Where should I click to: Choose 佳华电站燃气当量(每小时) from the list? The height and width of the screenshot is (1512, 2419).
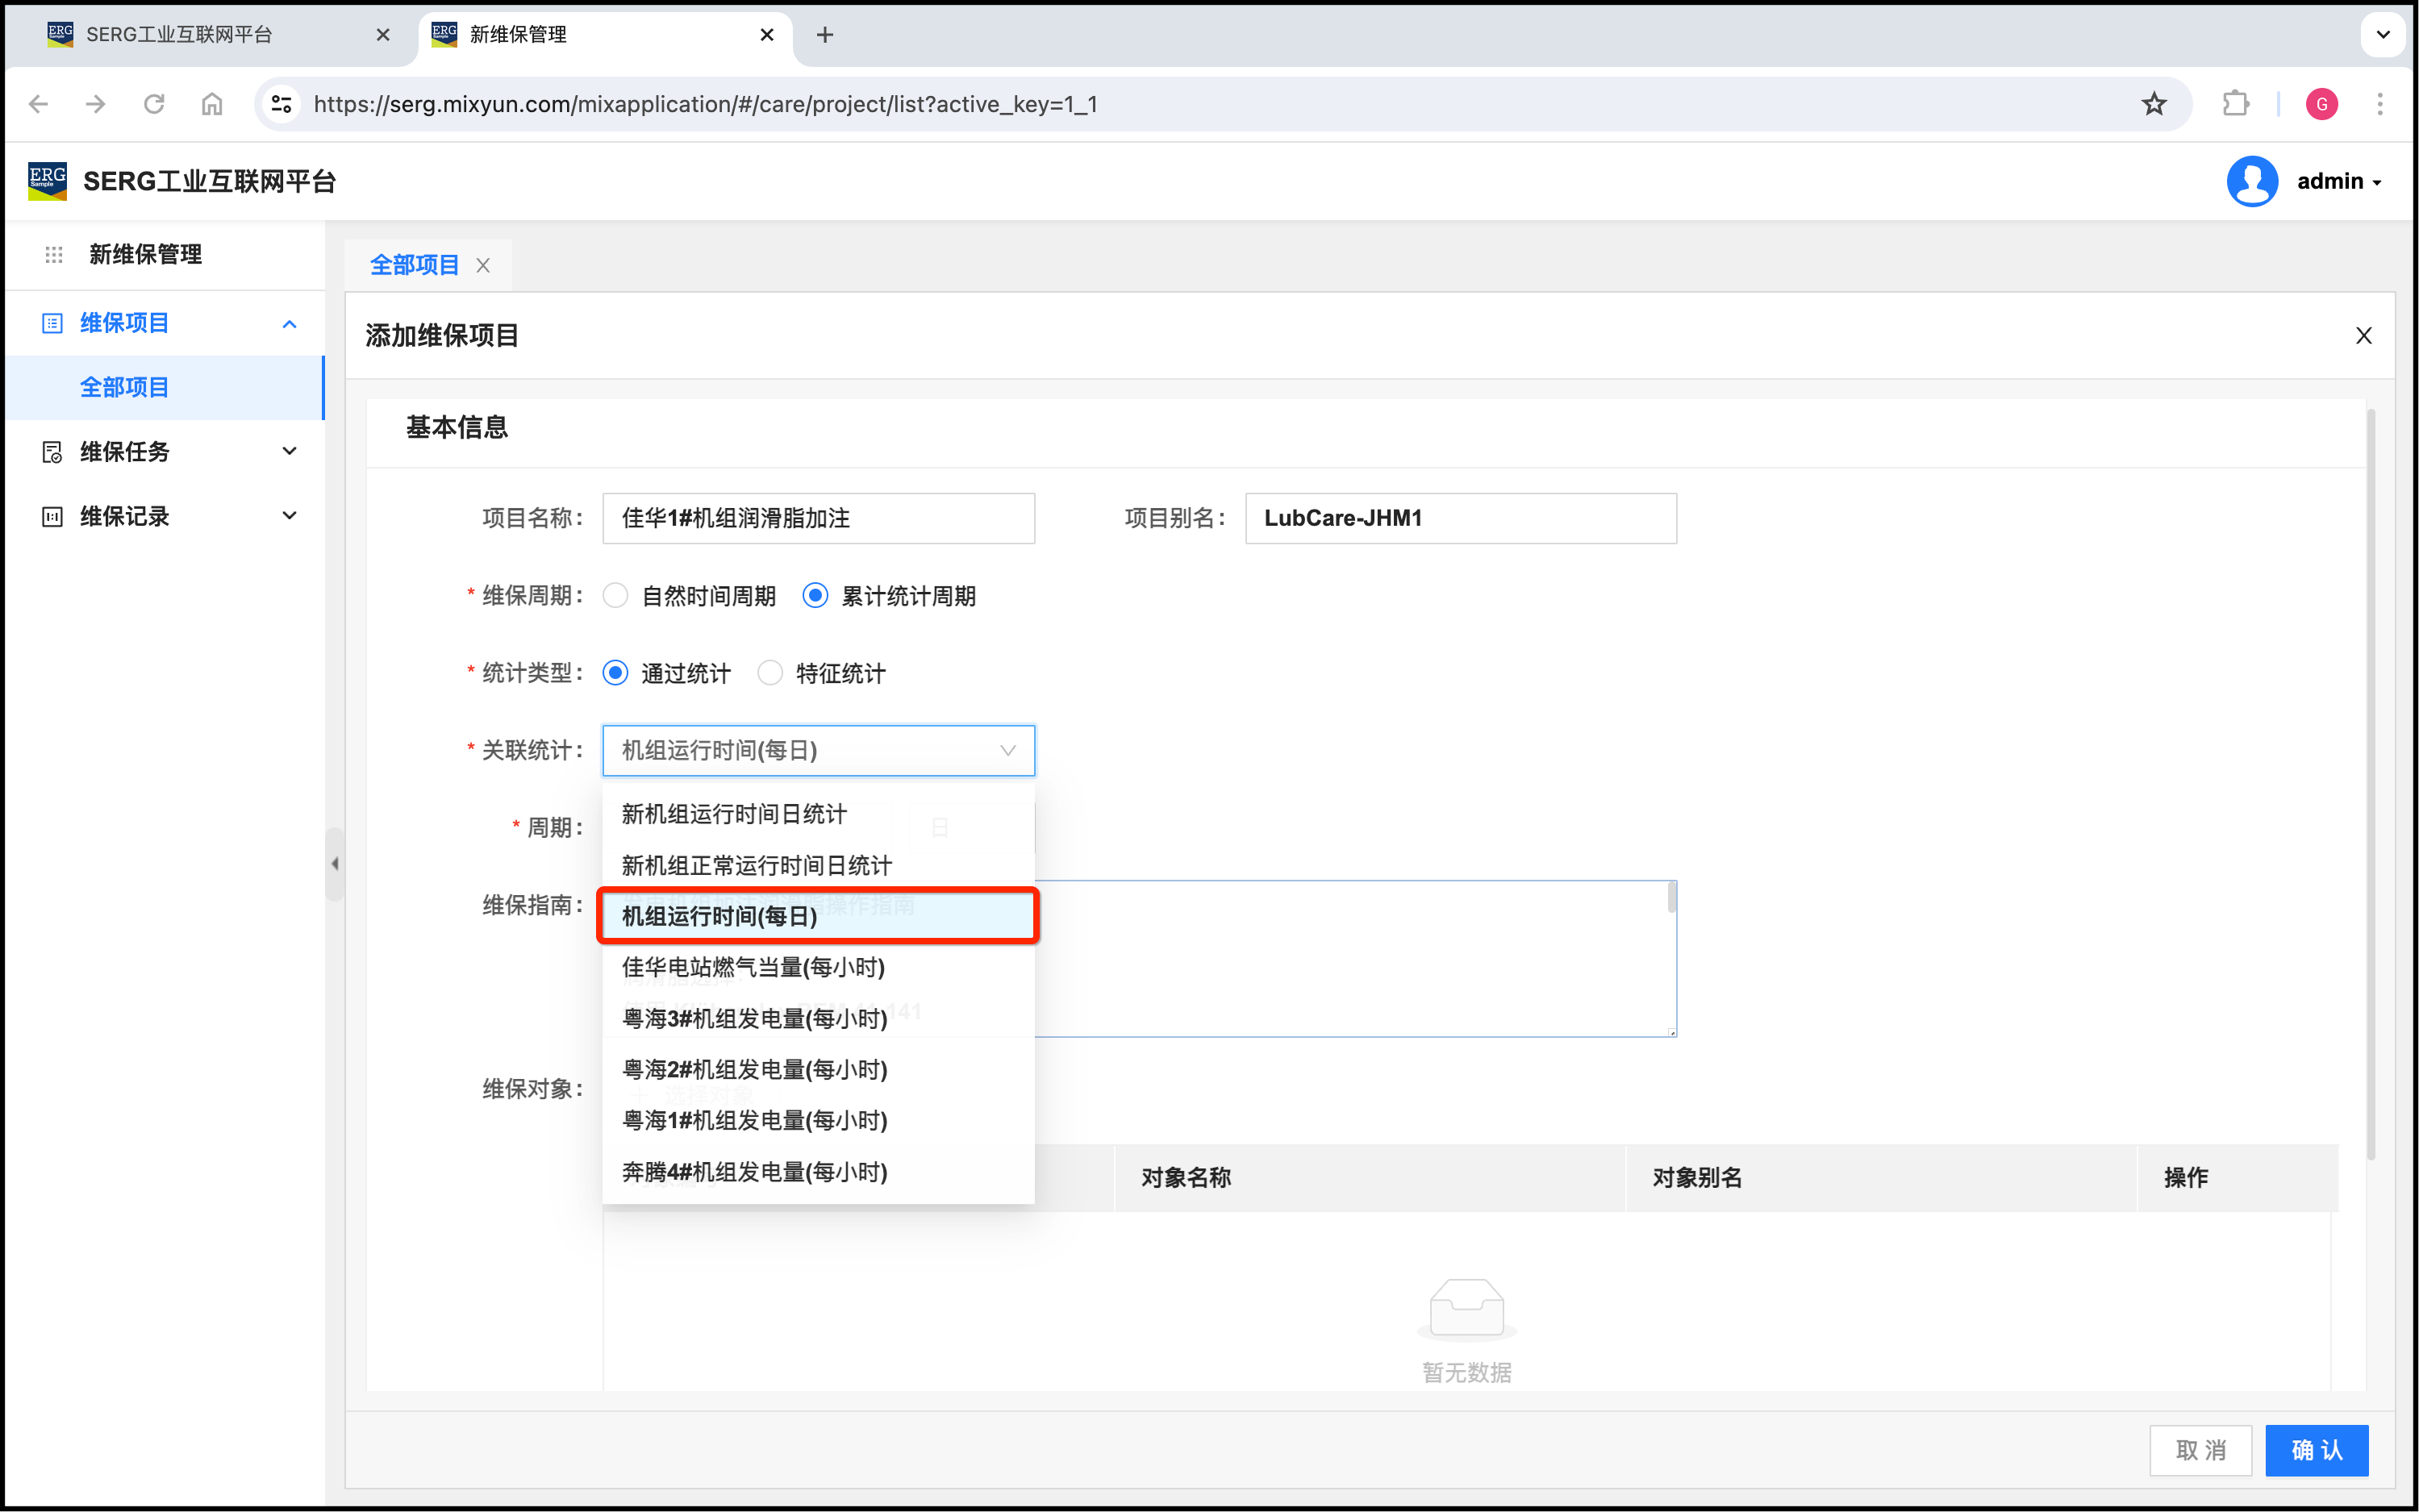tap(753, 967)
